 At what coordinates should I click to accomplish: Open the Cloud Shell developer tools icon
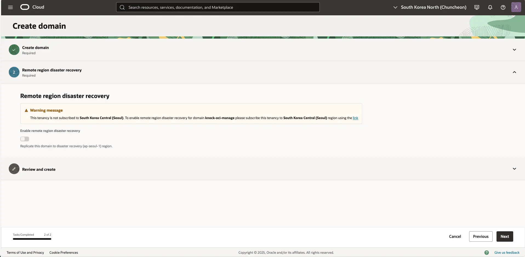click(477, 7)
